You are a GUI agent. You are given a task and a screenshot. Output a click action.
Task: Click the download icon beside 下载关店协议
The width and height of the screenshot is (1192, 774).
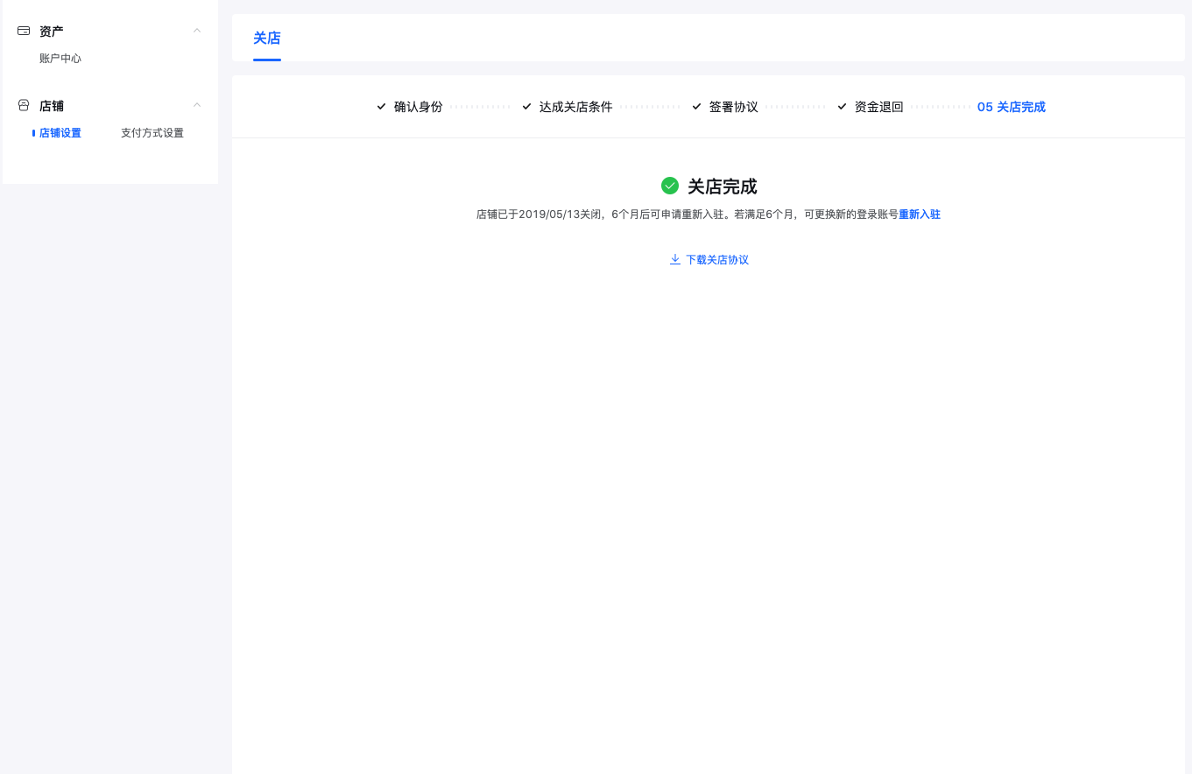point(675,259)
